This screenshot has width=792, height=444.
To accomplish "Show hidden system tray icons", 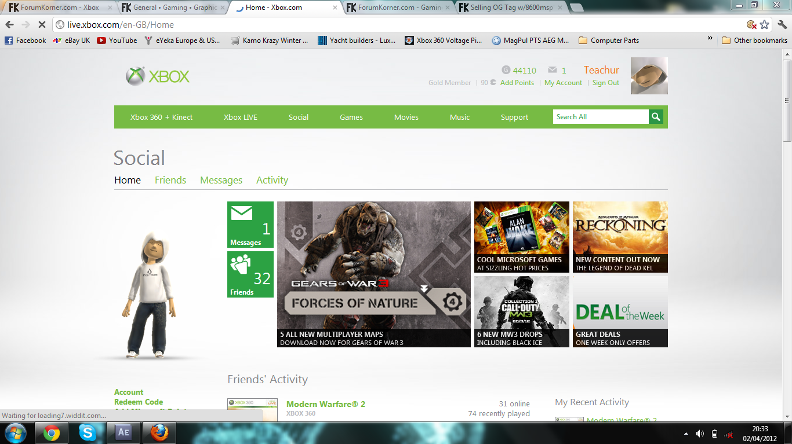I will [686, 434].
